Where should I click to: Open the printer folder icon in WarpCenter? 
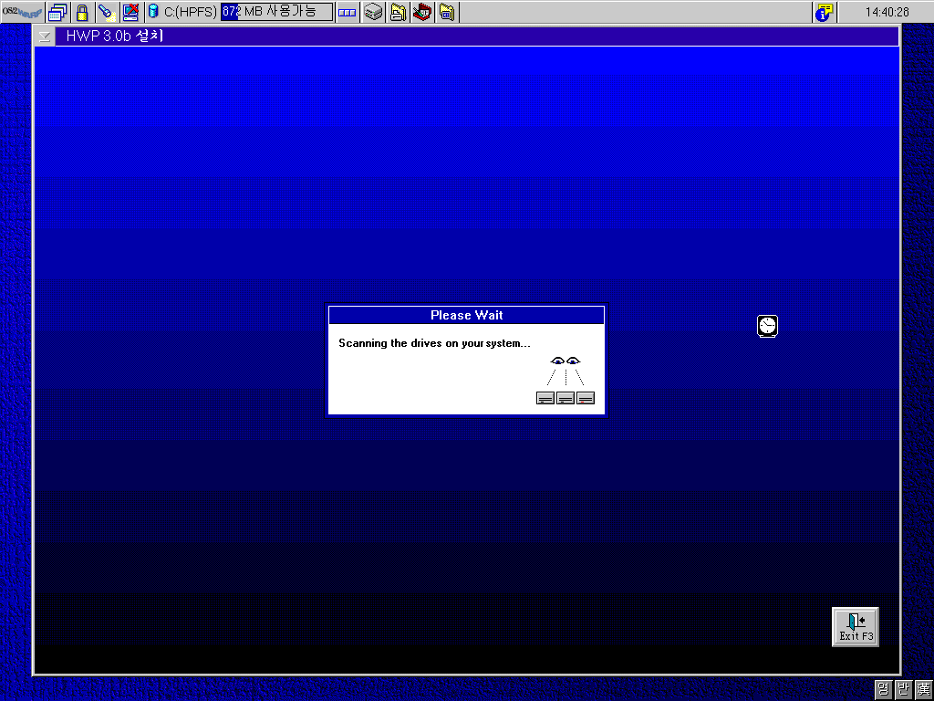pos(398,12)
